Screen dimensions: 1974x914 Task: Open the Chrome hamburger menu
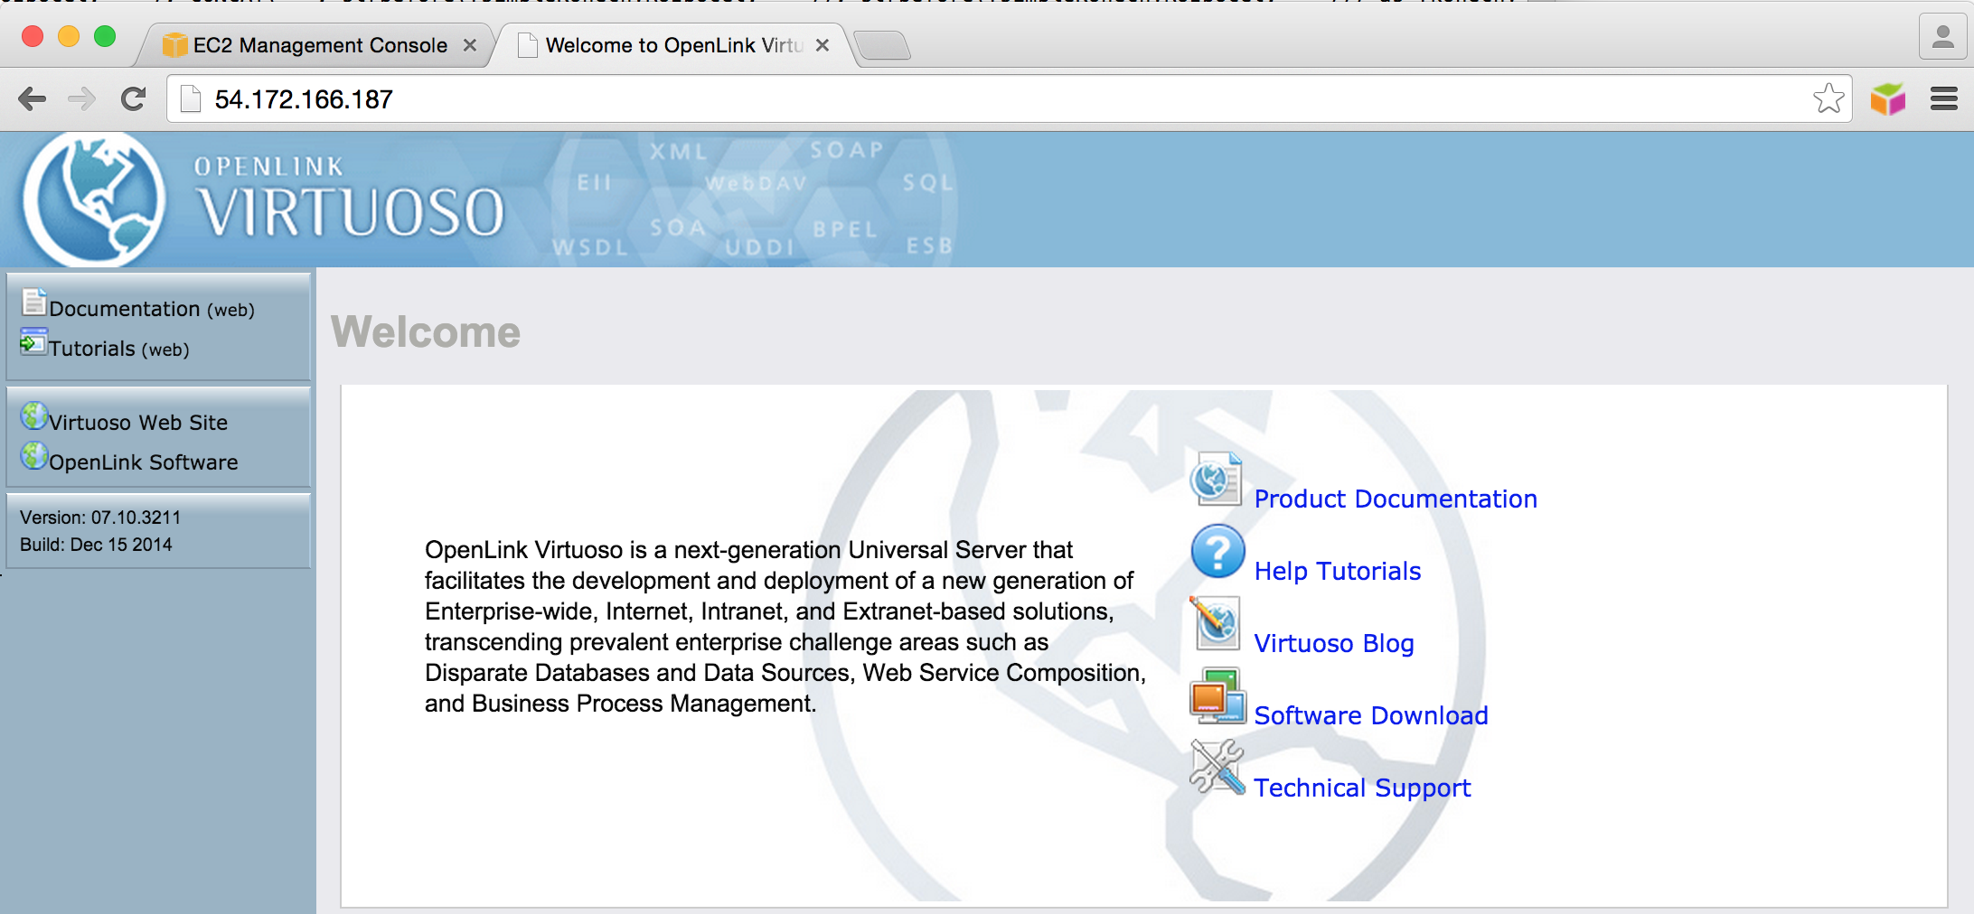1943,98
